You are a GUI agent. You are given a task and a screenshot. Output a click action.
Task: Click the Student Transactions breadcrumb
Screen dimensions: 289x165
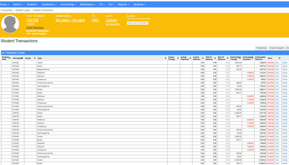pos(43,10)
